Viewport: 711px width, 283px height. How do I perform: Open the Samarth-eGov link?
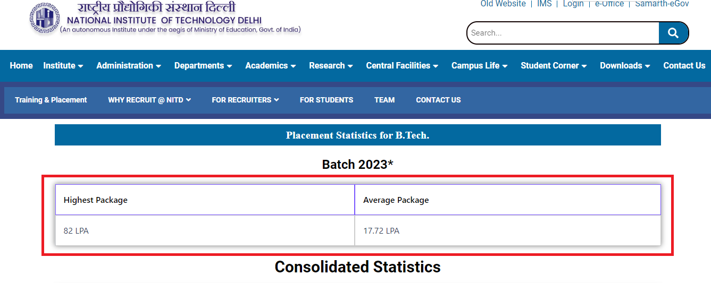coord(662,4)
